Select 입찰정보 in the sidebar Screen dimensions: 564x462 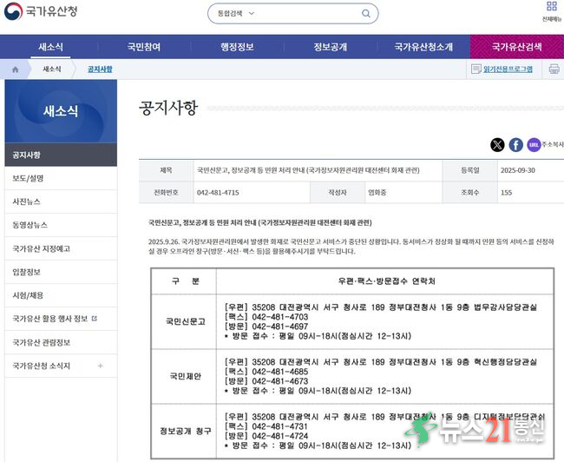(28, 272)
